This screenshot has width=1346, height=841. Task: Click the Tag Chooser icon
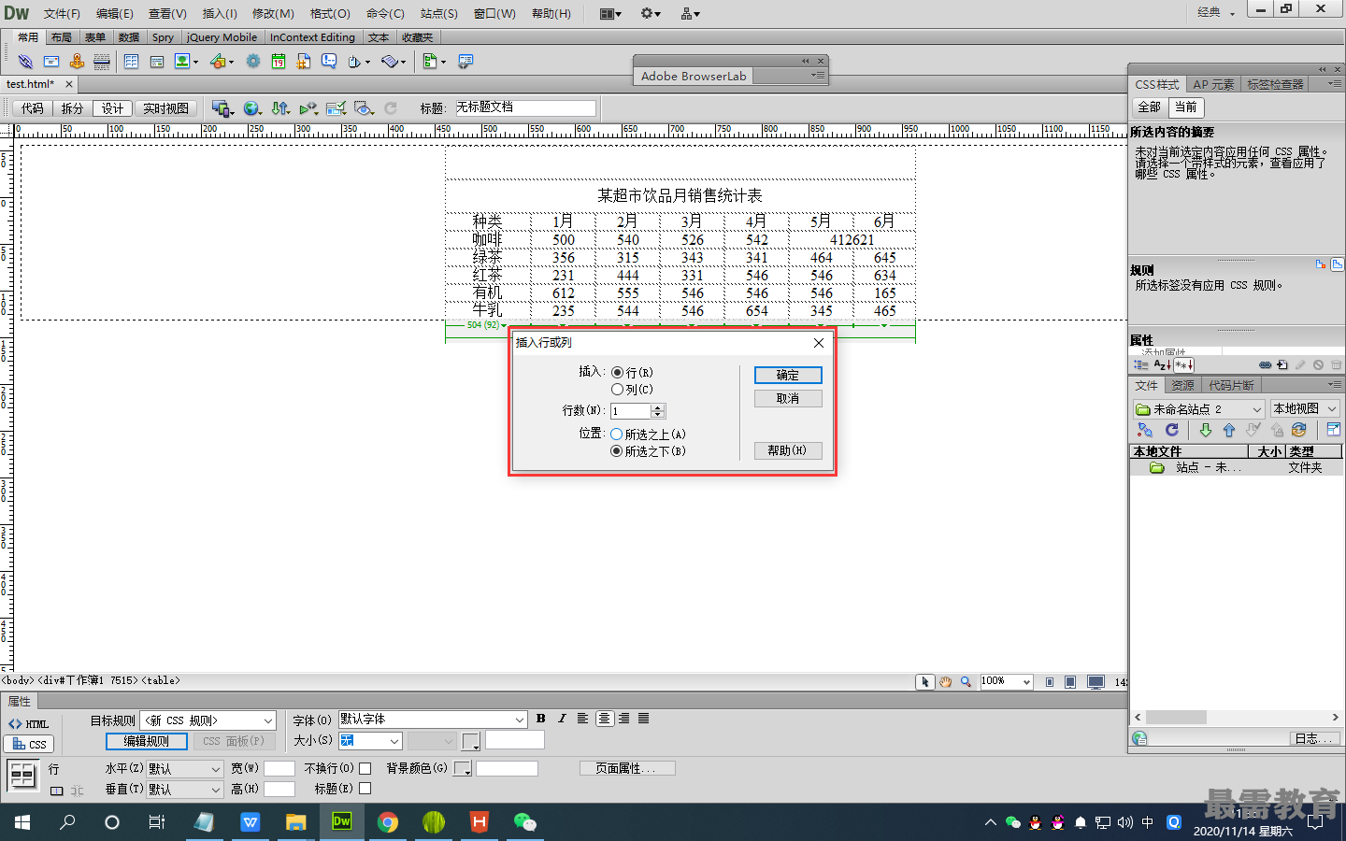[465, 61]
